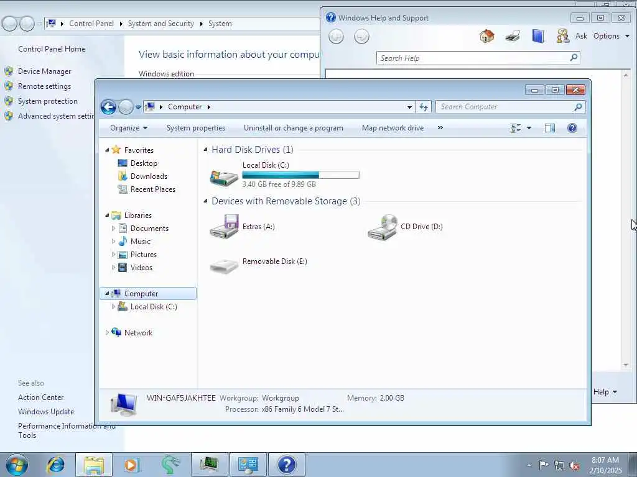This screenshot has width=637, height=477.
Task: Click Print icon in Help window
Action: [x=513, y=37]
